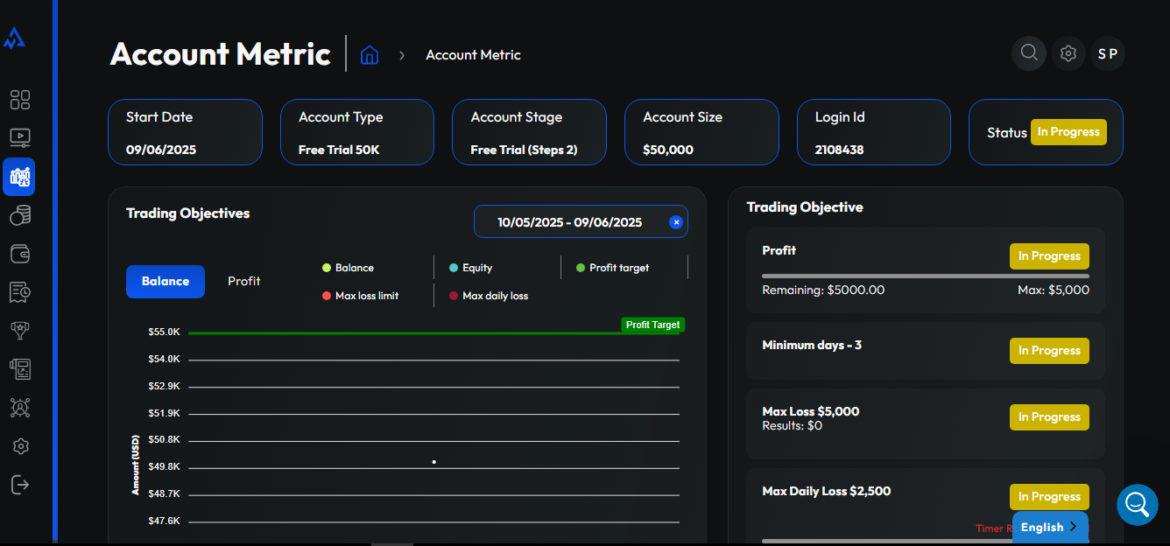Screen dimensions: 1170x546
Task: Select the highlighted account metrics sidebar icon
Action: tap(19, 177)
